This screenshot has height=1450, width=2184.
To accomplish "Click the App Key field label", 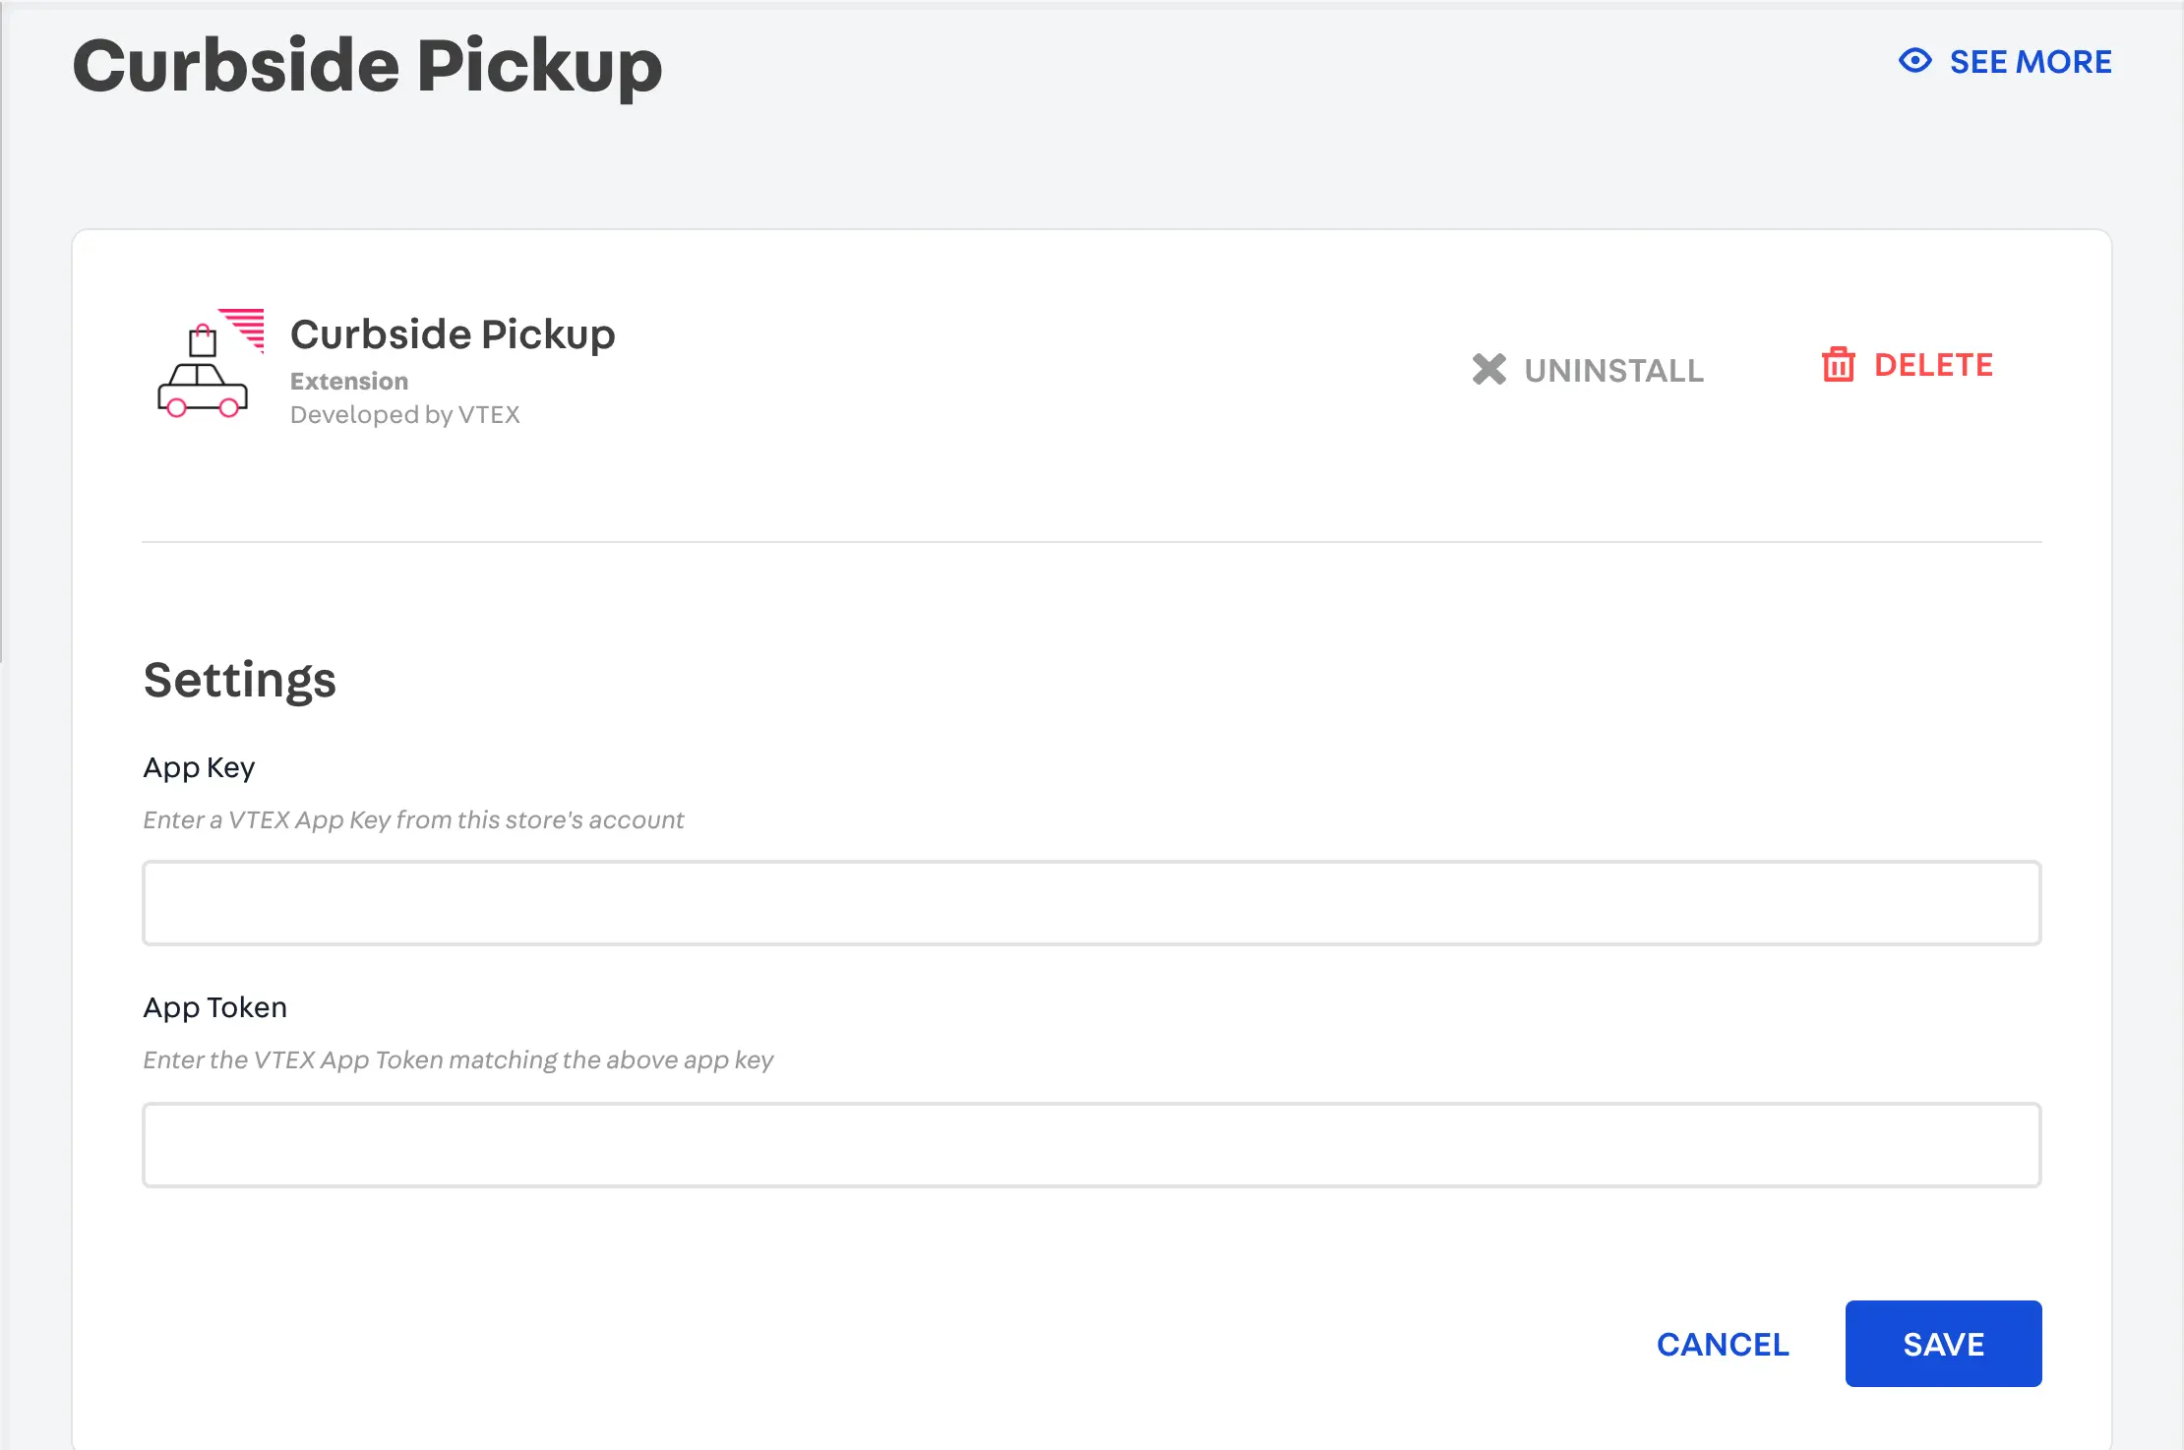I will click(x=199, y=767).
